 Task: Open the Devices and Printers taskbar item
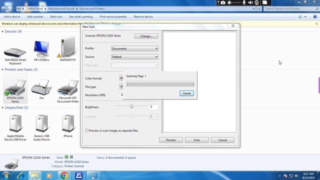pyautogui.click(x=93, y=175)
